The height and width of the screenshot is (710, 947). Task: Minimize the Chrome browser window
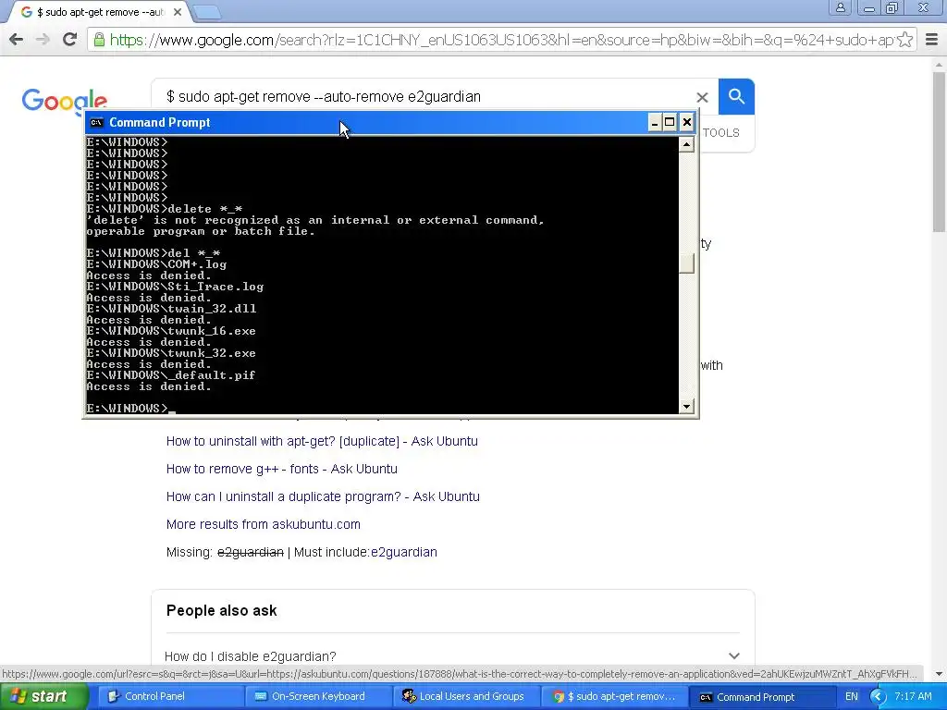pos(869,7)
